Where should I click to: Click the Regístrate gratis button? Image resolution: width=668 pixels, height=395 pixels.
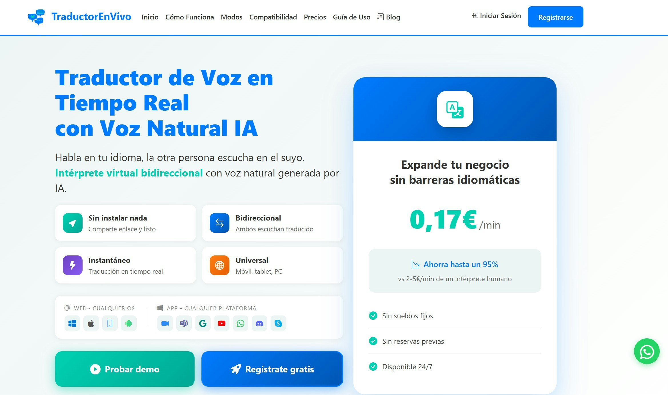click(272, 369)
